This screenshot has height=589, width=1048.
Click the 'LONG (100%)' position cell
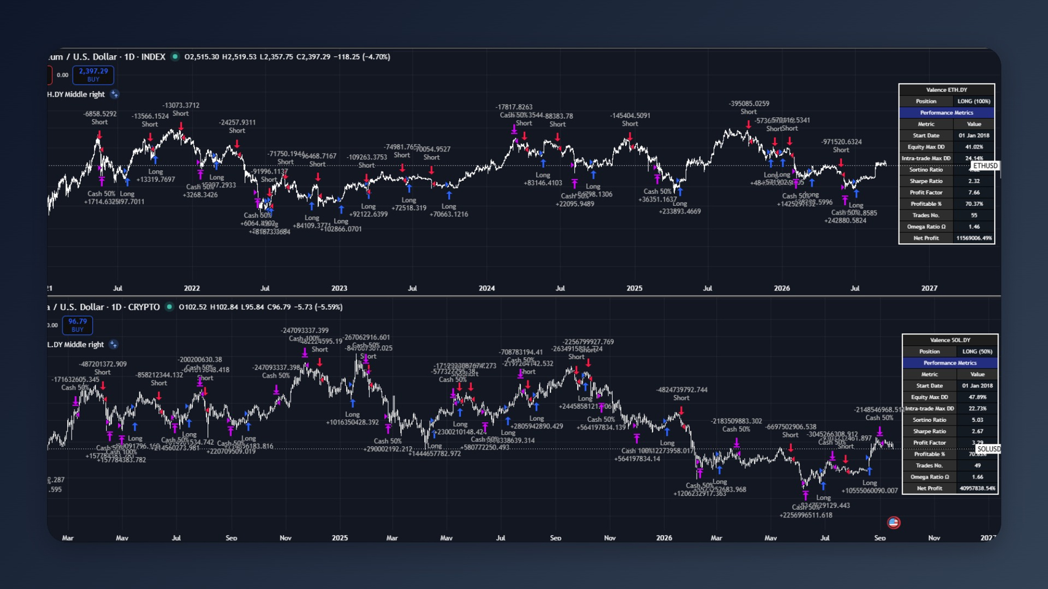(x=973, y=101)
